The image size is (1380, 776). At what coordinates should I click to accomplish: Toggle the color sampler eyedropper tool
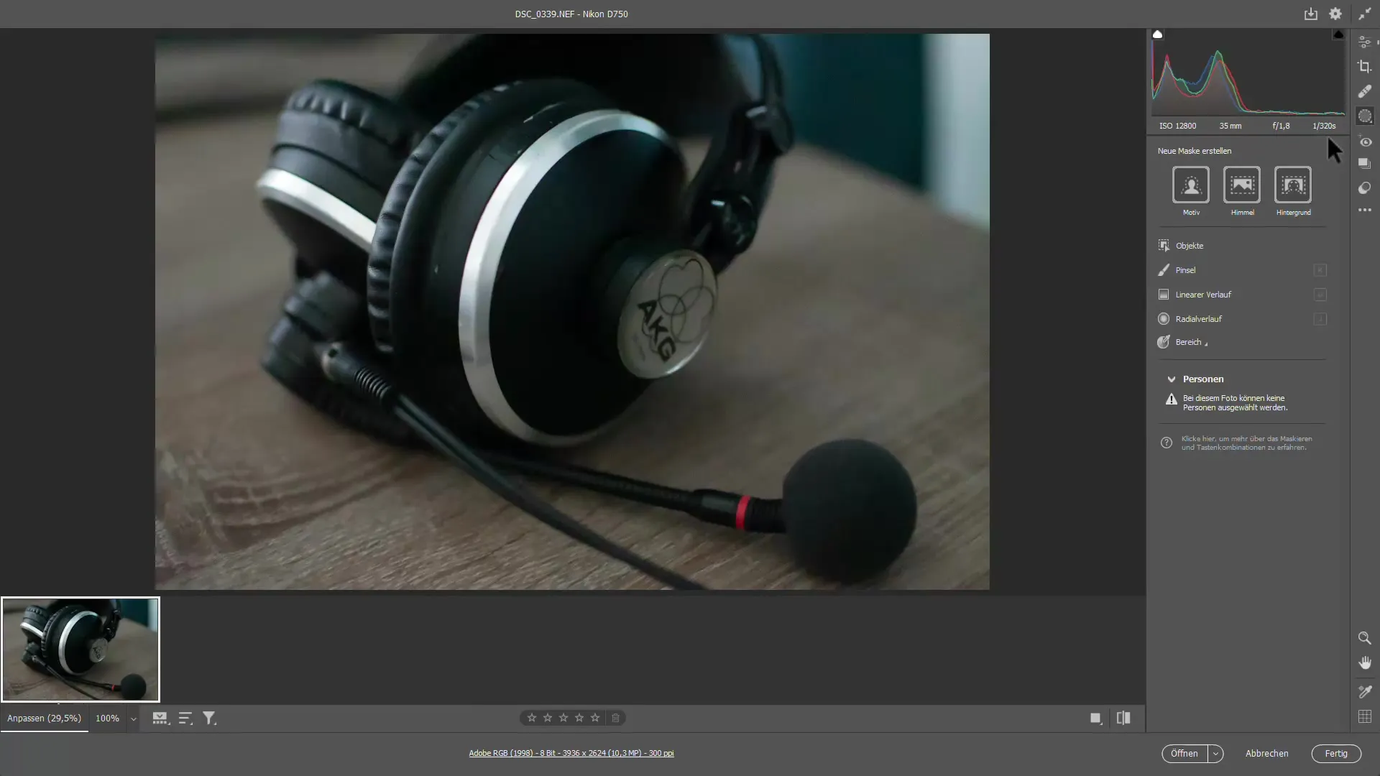point(1364,692)
